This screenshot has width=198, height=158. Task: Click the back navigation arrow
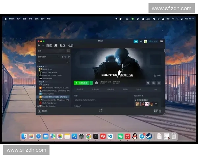click(39, 45)
